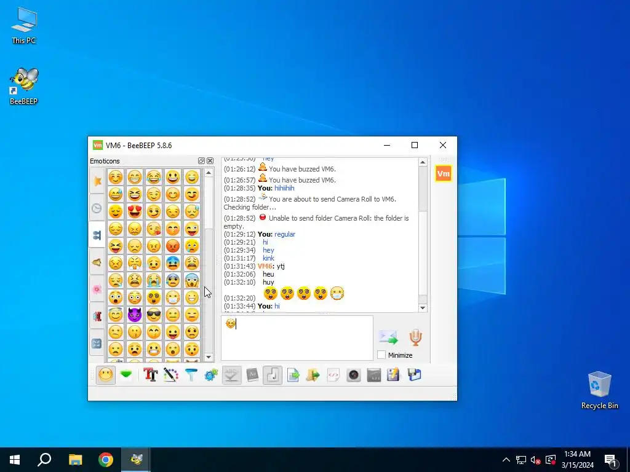630x472 pixels.
Task: Open chat settings gears icon
Action: coord(212,376)
